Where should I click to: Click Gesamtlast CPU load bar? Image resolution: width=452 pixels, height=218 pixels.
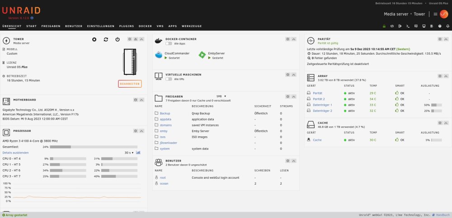(x=94, y=147)
